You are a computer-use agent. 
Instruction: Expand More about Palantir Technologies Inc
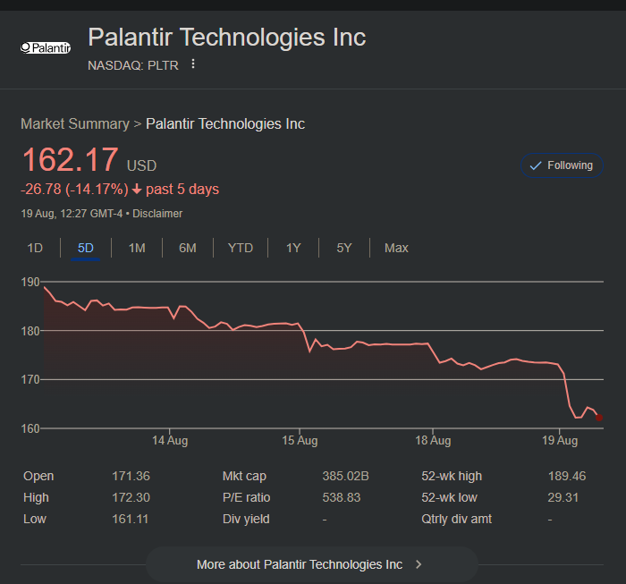click(x=300, y=564)
